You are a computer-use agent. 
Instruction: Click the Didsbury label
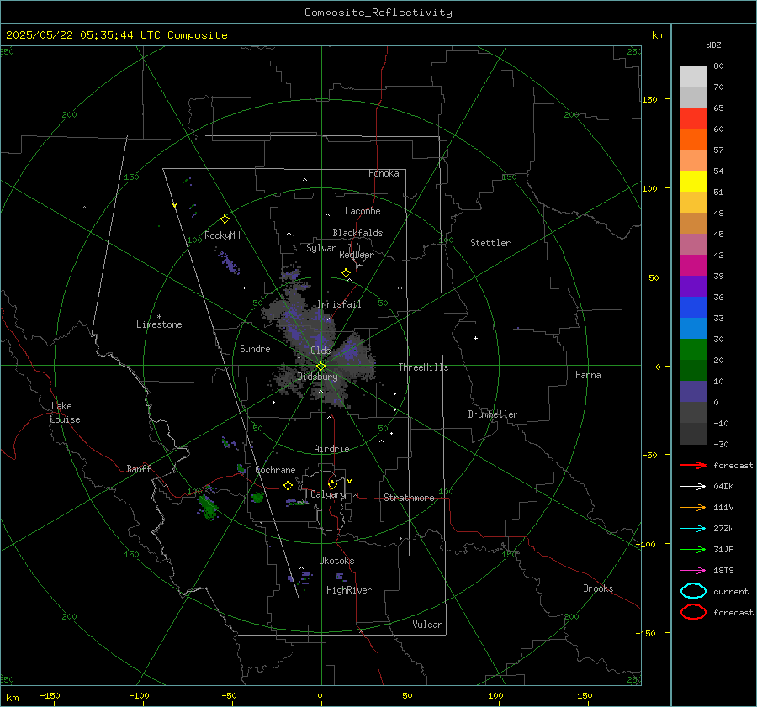click(x=317, y=377)
